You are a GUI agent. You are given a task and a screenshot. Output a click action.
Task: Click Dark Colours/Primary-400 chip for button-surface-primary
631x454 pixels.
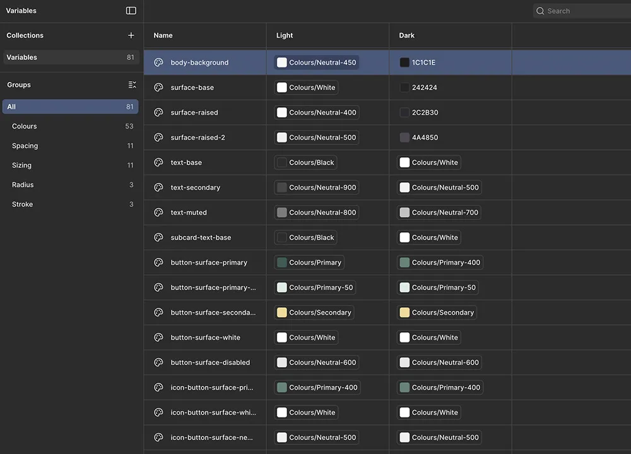[440, 262]
